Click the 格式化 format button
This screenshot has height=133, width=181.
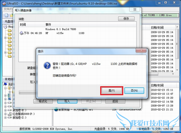tap(43, 101)
